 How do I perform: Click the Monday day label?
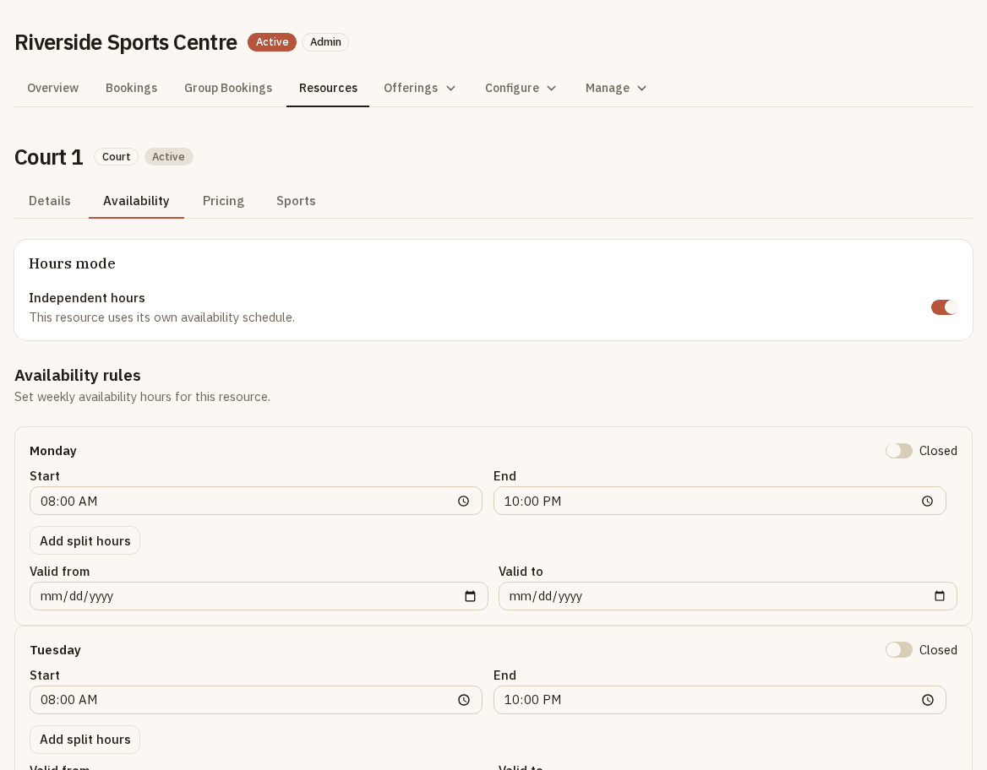53,451
